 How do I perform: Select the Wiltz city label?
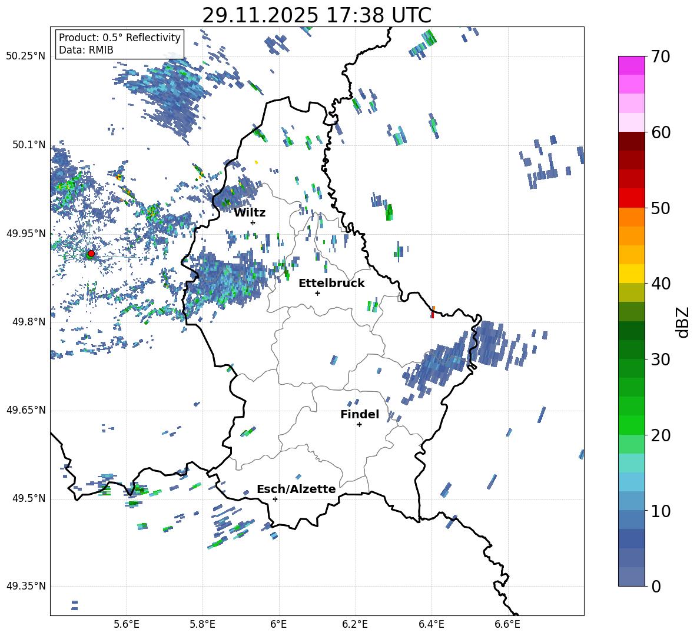(250, 212)
